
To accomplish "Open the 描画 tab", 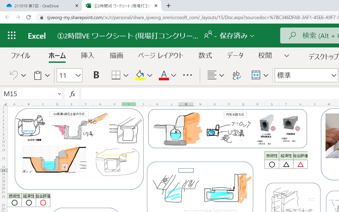I will pos(117,55).
